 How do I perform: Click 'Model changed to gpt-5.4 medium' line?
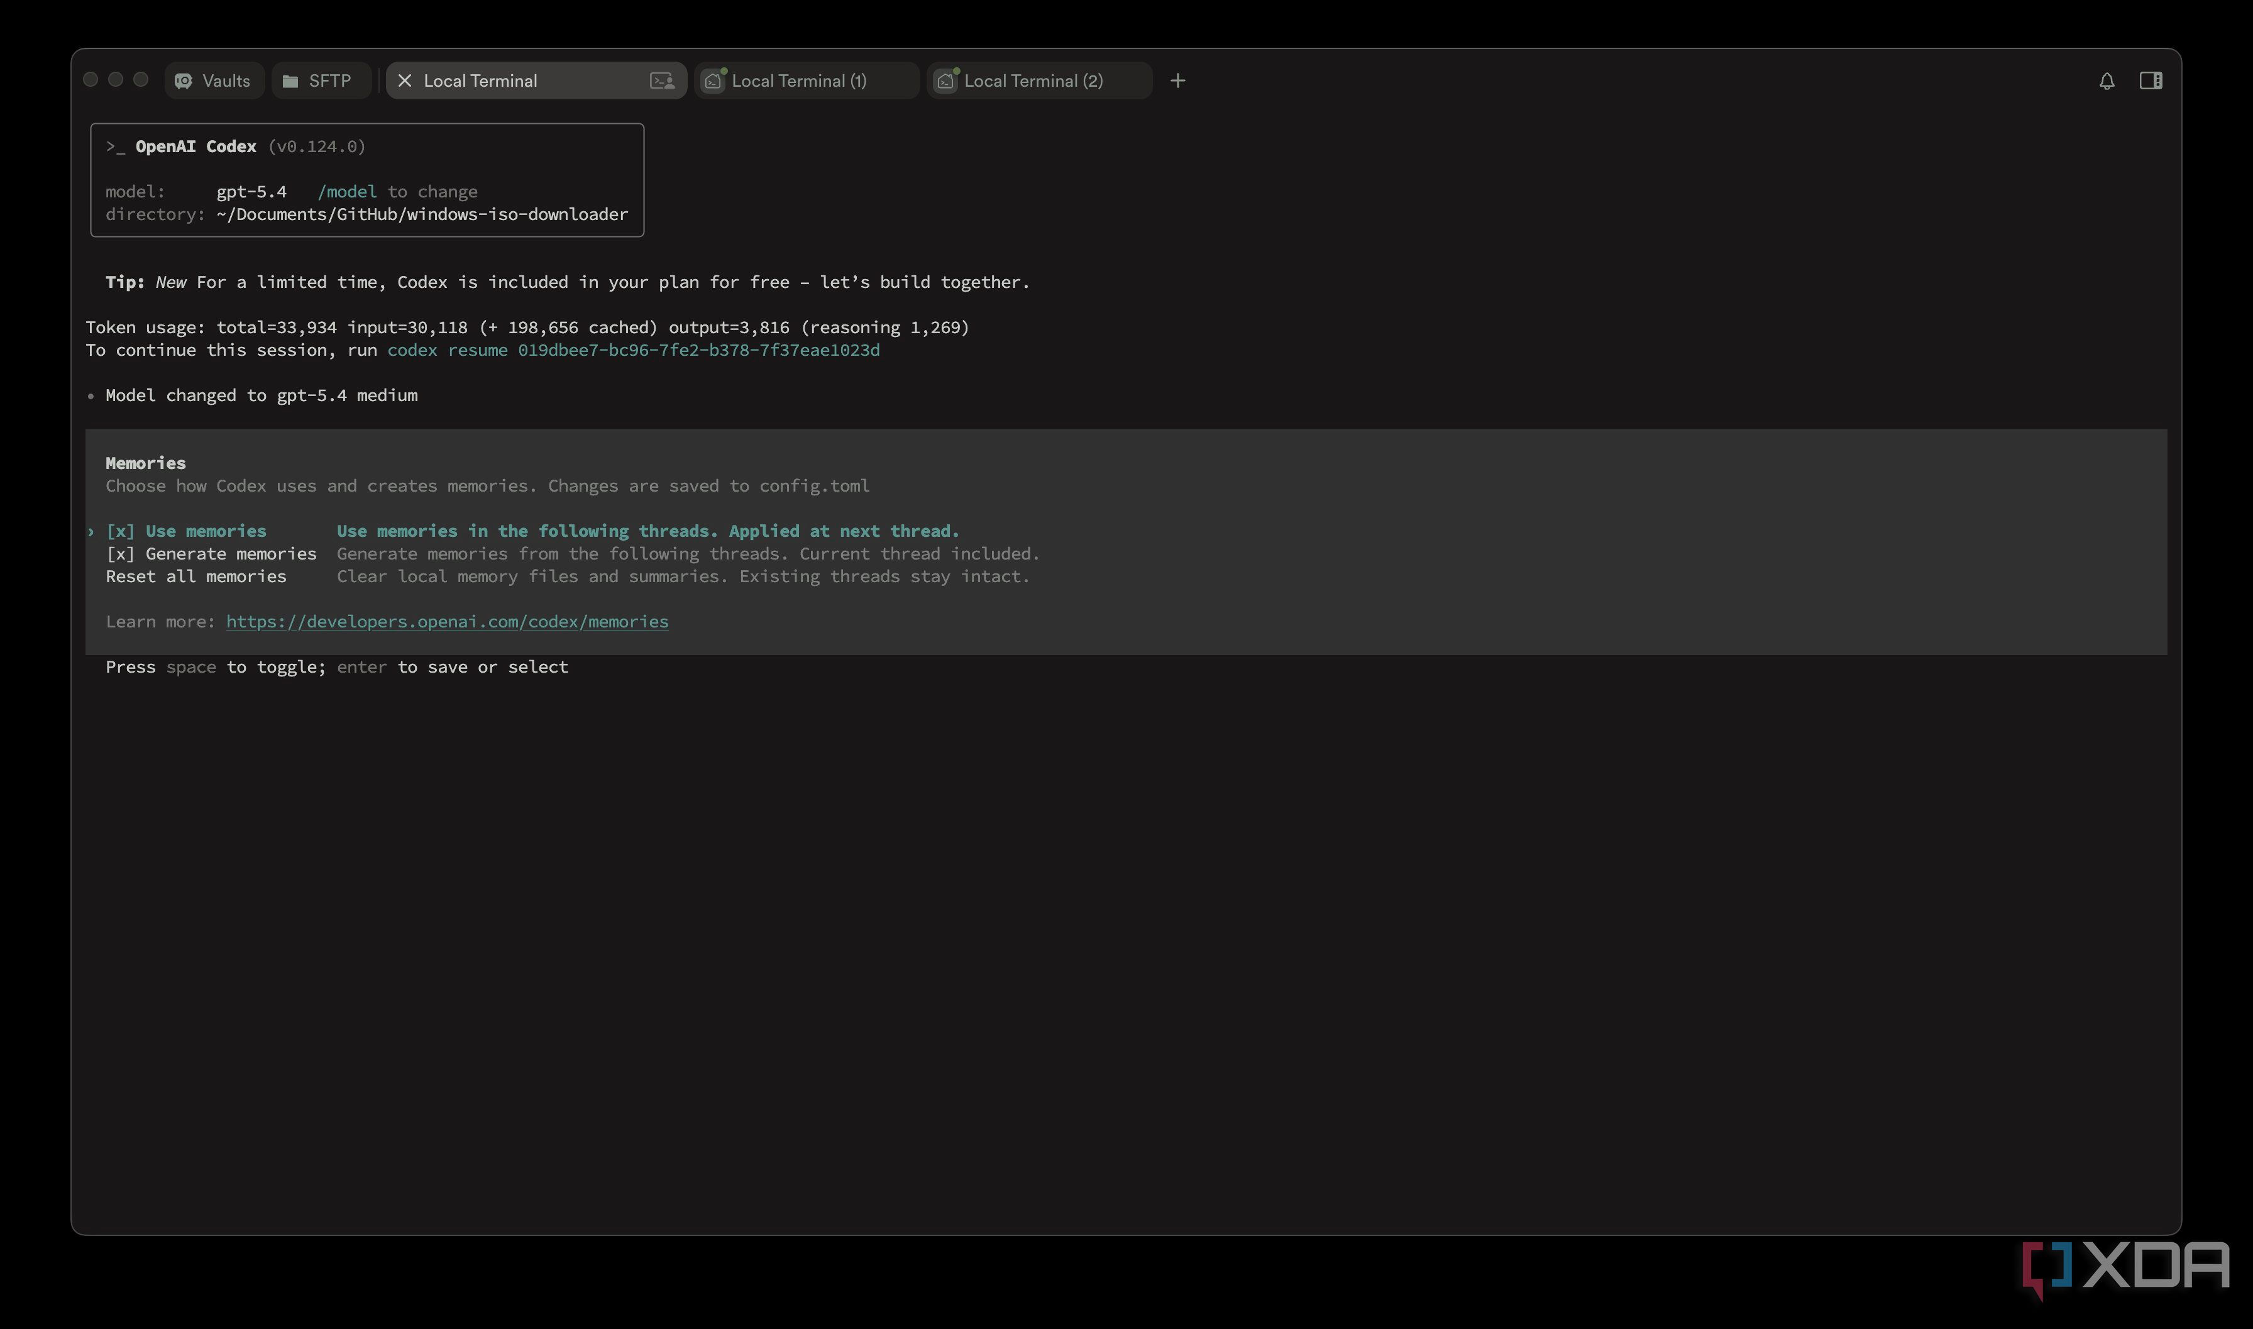262,395
